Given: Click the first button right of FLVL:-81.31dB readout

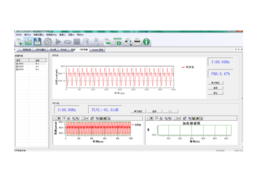Looking at the screenshot, I should [138, 111].
